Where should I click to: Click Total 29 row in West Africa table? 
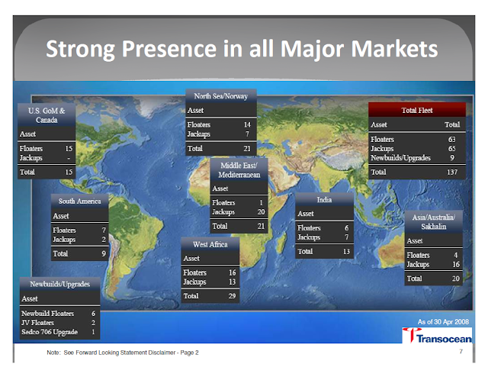pos(210,296)
